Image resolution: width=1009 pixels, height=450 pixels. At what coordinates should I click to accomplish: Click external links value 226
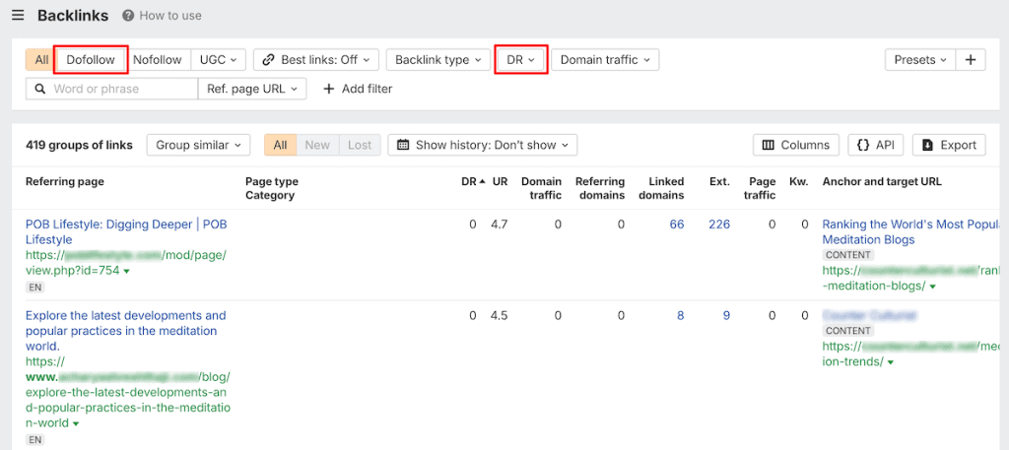click(x=719, y=225)
